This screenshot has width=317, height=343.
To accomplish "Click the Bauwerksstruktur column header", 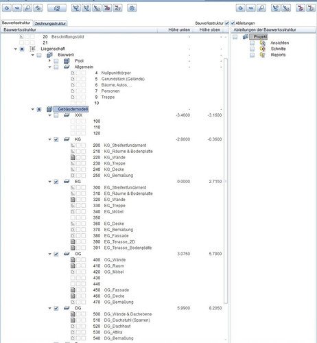I will click(79, 29).
